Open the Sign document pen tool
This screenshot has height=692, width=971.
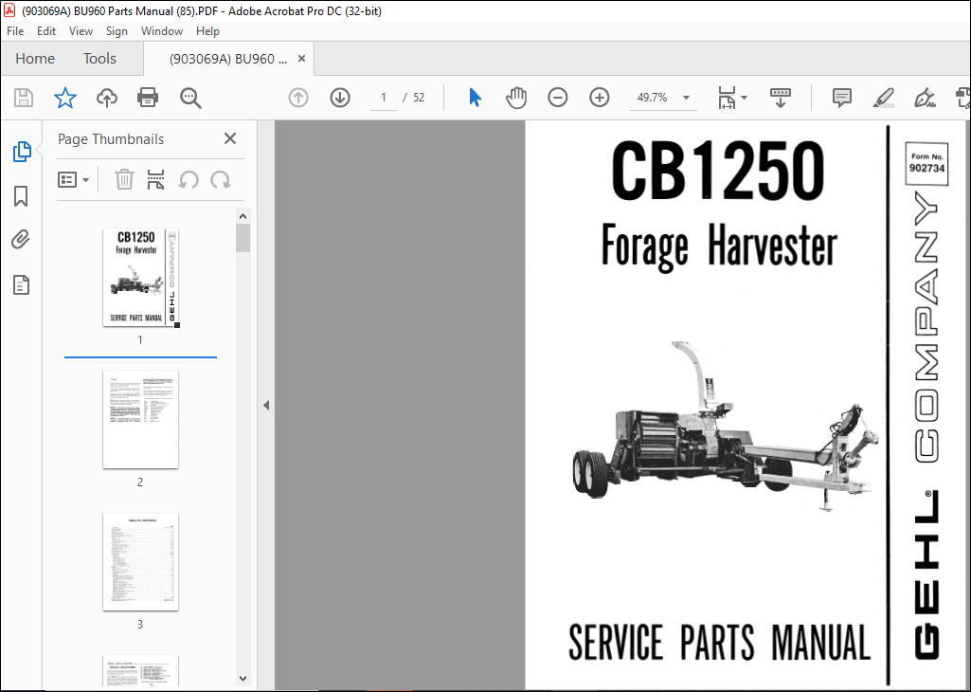pyautogui.click(x=924, y=98)
